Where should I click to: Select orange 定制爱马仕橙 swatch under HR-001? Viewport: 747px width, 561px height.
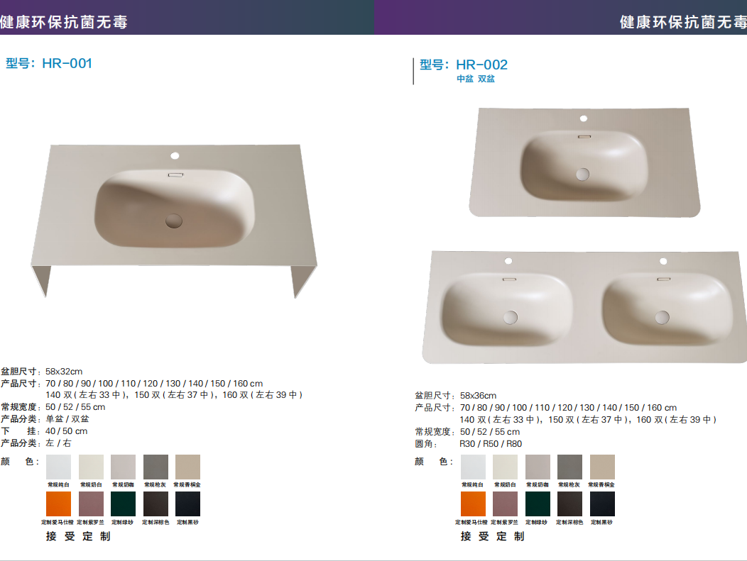click(59, 504)
